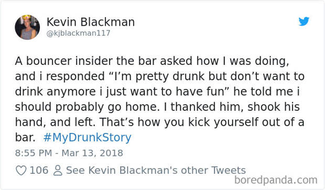
Task: Click the boredpanda.com watermark
Action: click(x=276, y=180)
